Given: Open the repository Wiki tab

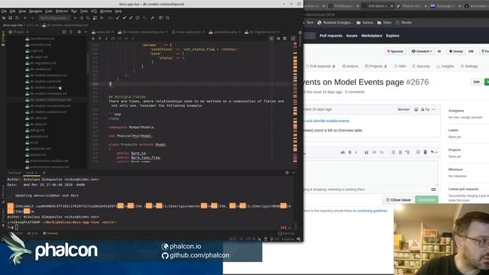Looking at the screenshot, I should pos(400,66).
